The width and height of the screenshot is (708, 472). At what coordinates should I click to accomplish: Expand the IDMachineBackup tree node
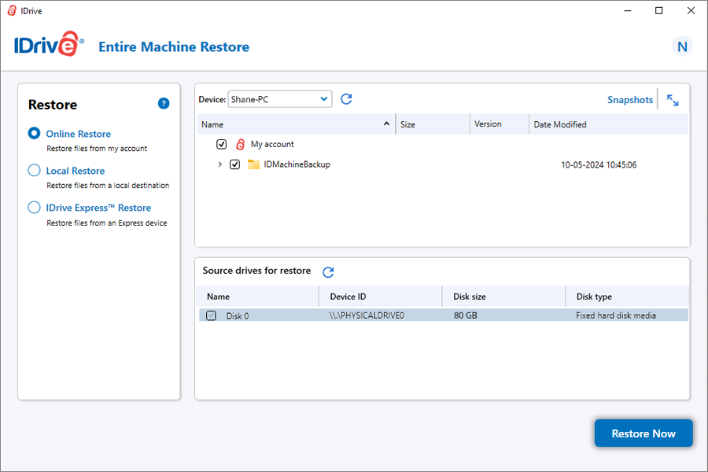click(x=220, y=164)
